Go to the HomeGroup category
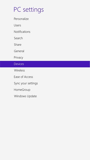 [x=22, y=90]
